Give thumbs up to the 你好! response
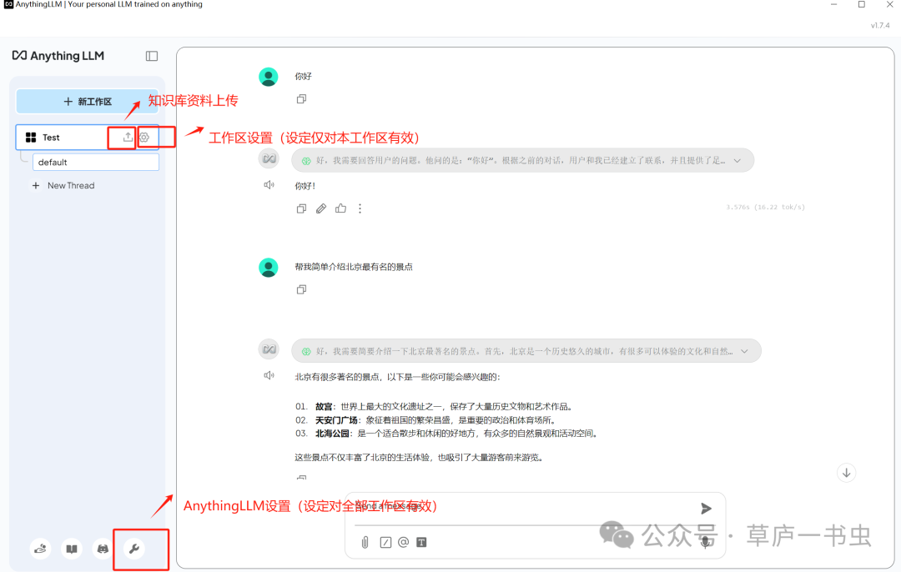The image size is (901, 572). [340, 208]
